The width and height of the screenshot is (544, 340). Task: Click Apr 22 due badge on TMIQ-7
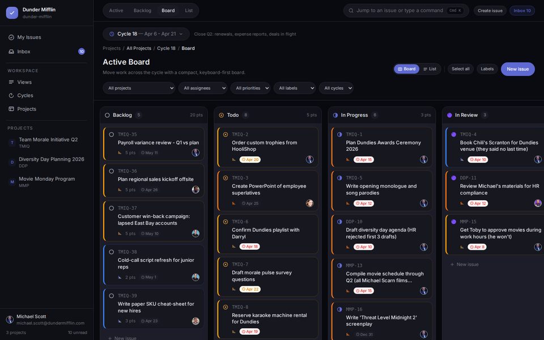[x=250, y=289]
